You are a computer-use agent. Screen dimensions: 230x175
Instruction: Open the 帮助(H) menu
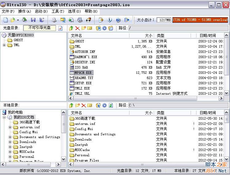(x=91, y=11)
